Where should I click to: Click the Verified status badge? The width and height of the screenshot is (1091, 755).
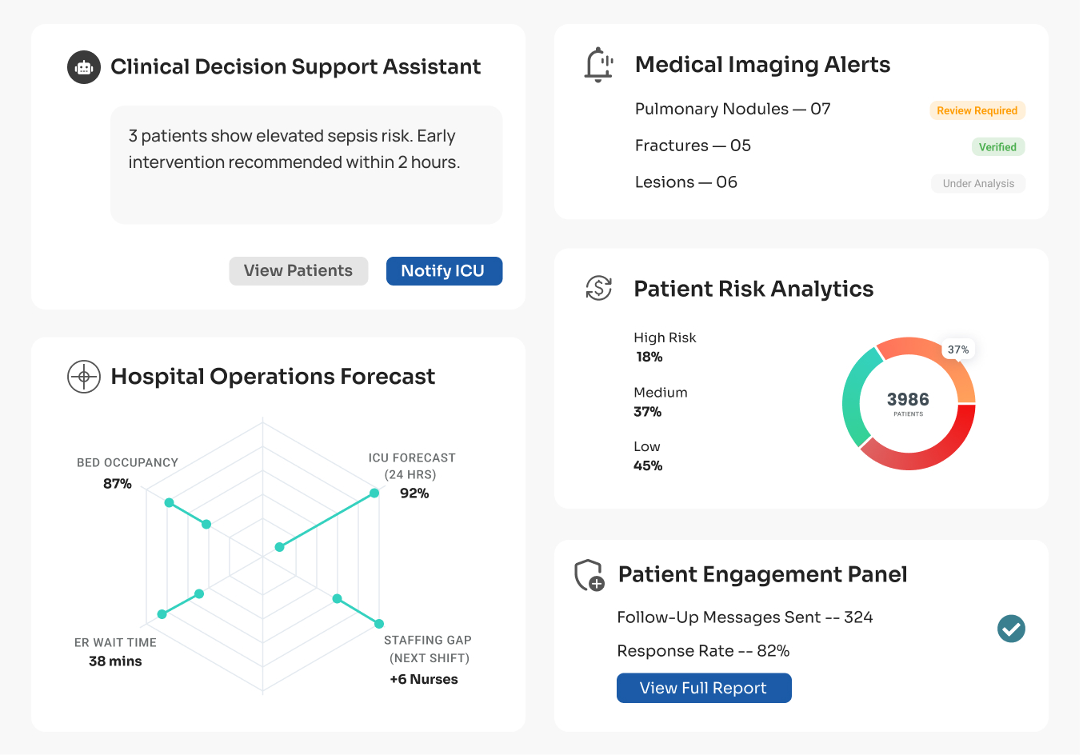tap(997, 147)
